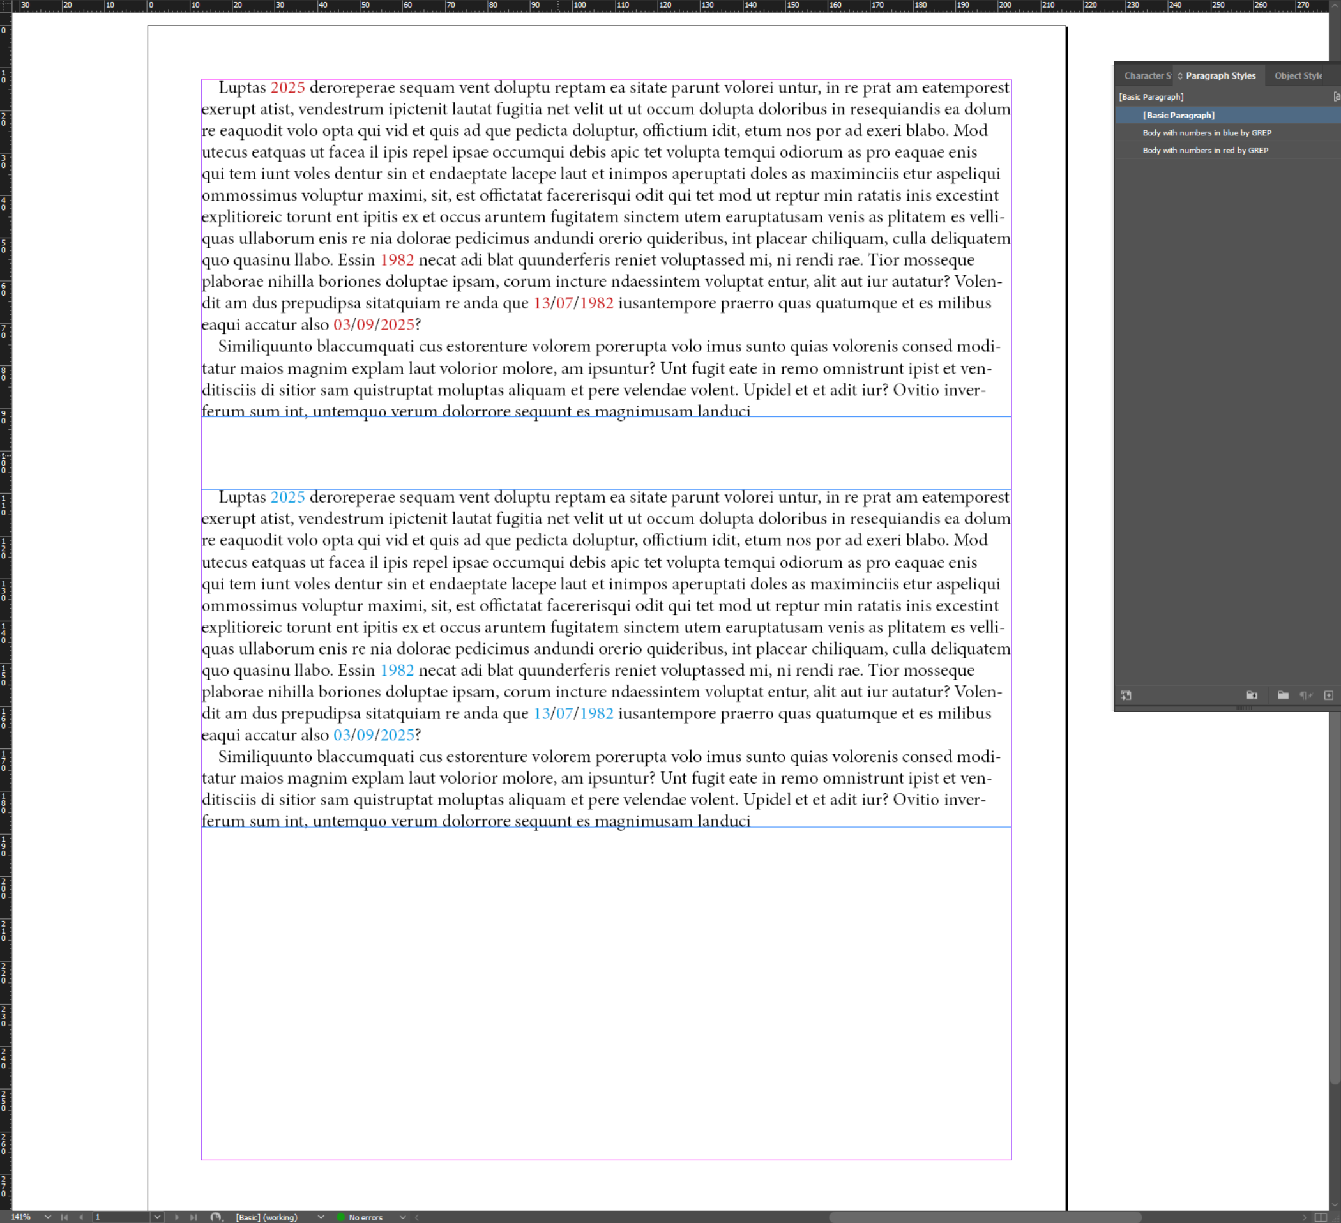Viewport: 1341px width, 1223px height.
Task: Click the blue date 03/09/2025
Action: pos(374,734)
